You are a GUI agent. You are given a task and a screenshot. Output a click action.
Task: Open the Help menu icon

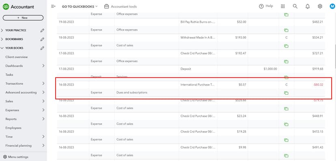(261, 6)
